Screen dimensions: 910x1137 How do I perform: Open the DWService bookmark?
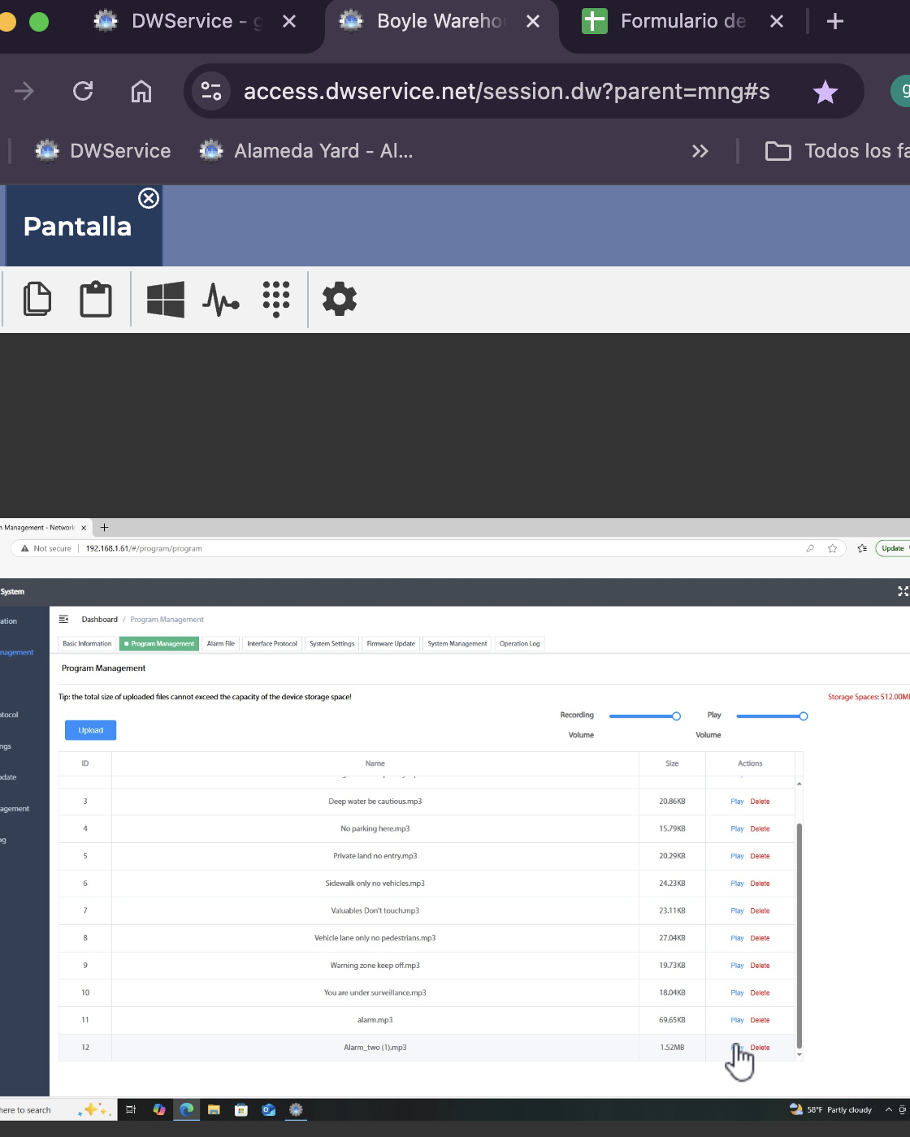(x=103, y=151)
